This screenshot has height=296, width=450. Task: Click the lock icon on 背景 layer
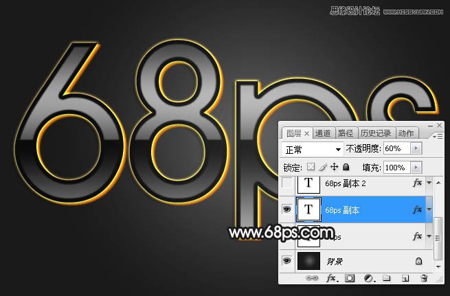(x=418, y=261)
